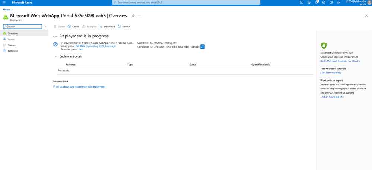This screenshot has width=372, height=170.
Task: Open the Azure portal hamburger menu
Action: click(x=4, y=3)
